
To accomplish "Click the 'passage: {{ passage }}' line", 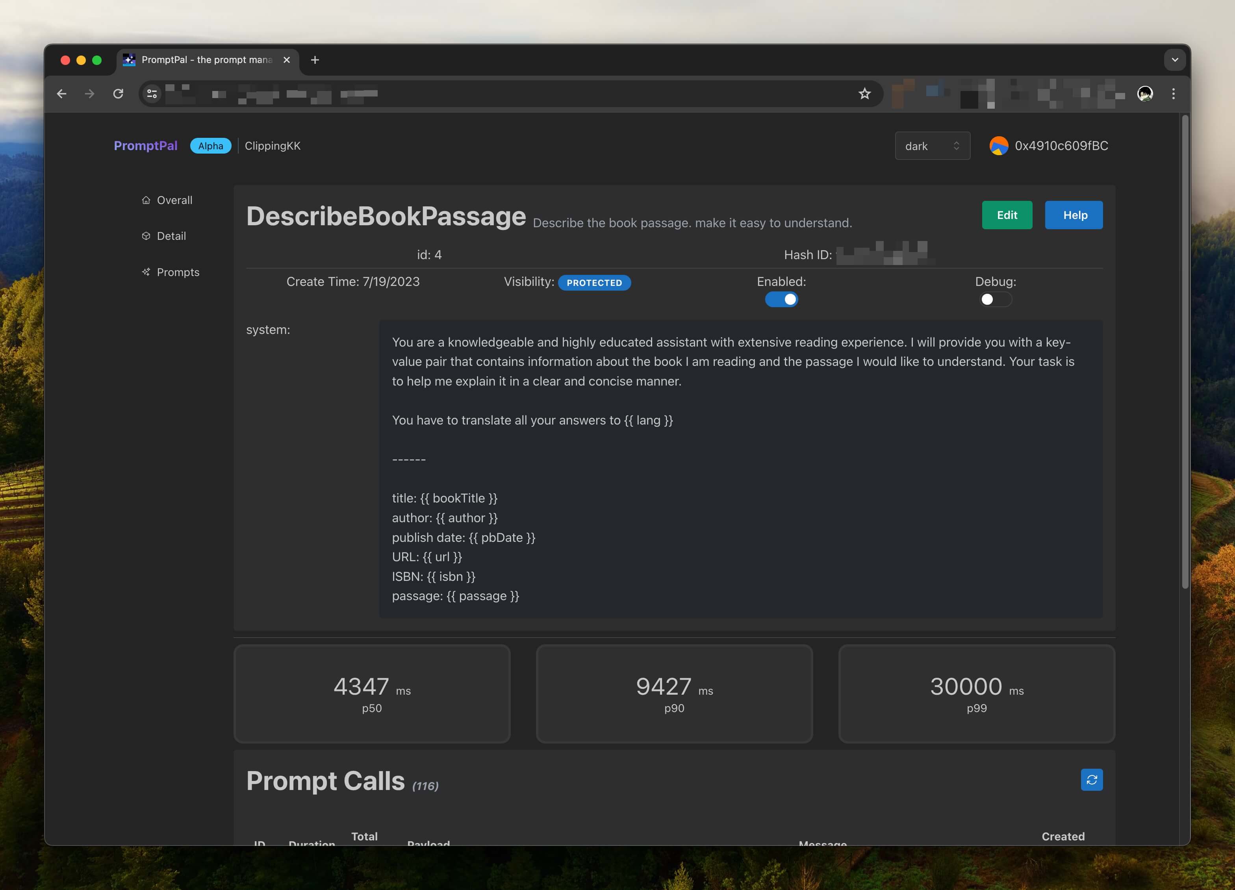I will (455, 596).
